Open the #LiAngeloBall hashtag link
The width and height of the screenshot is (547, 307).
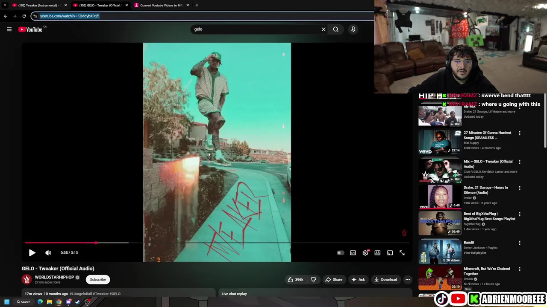click(81, 294)
